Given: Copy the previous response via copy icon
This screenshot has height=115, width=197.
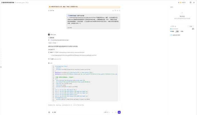Looking at the screenshot, I should click(117, 11).
